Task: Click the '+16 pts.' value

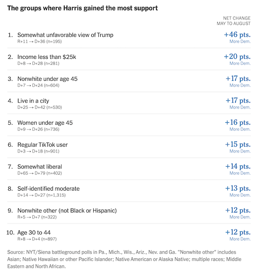Action: click(x=238, y=123)
